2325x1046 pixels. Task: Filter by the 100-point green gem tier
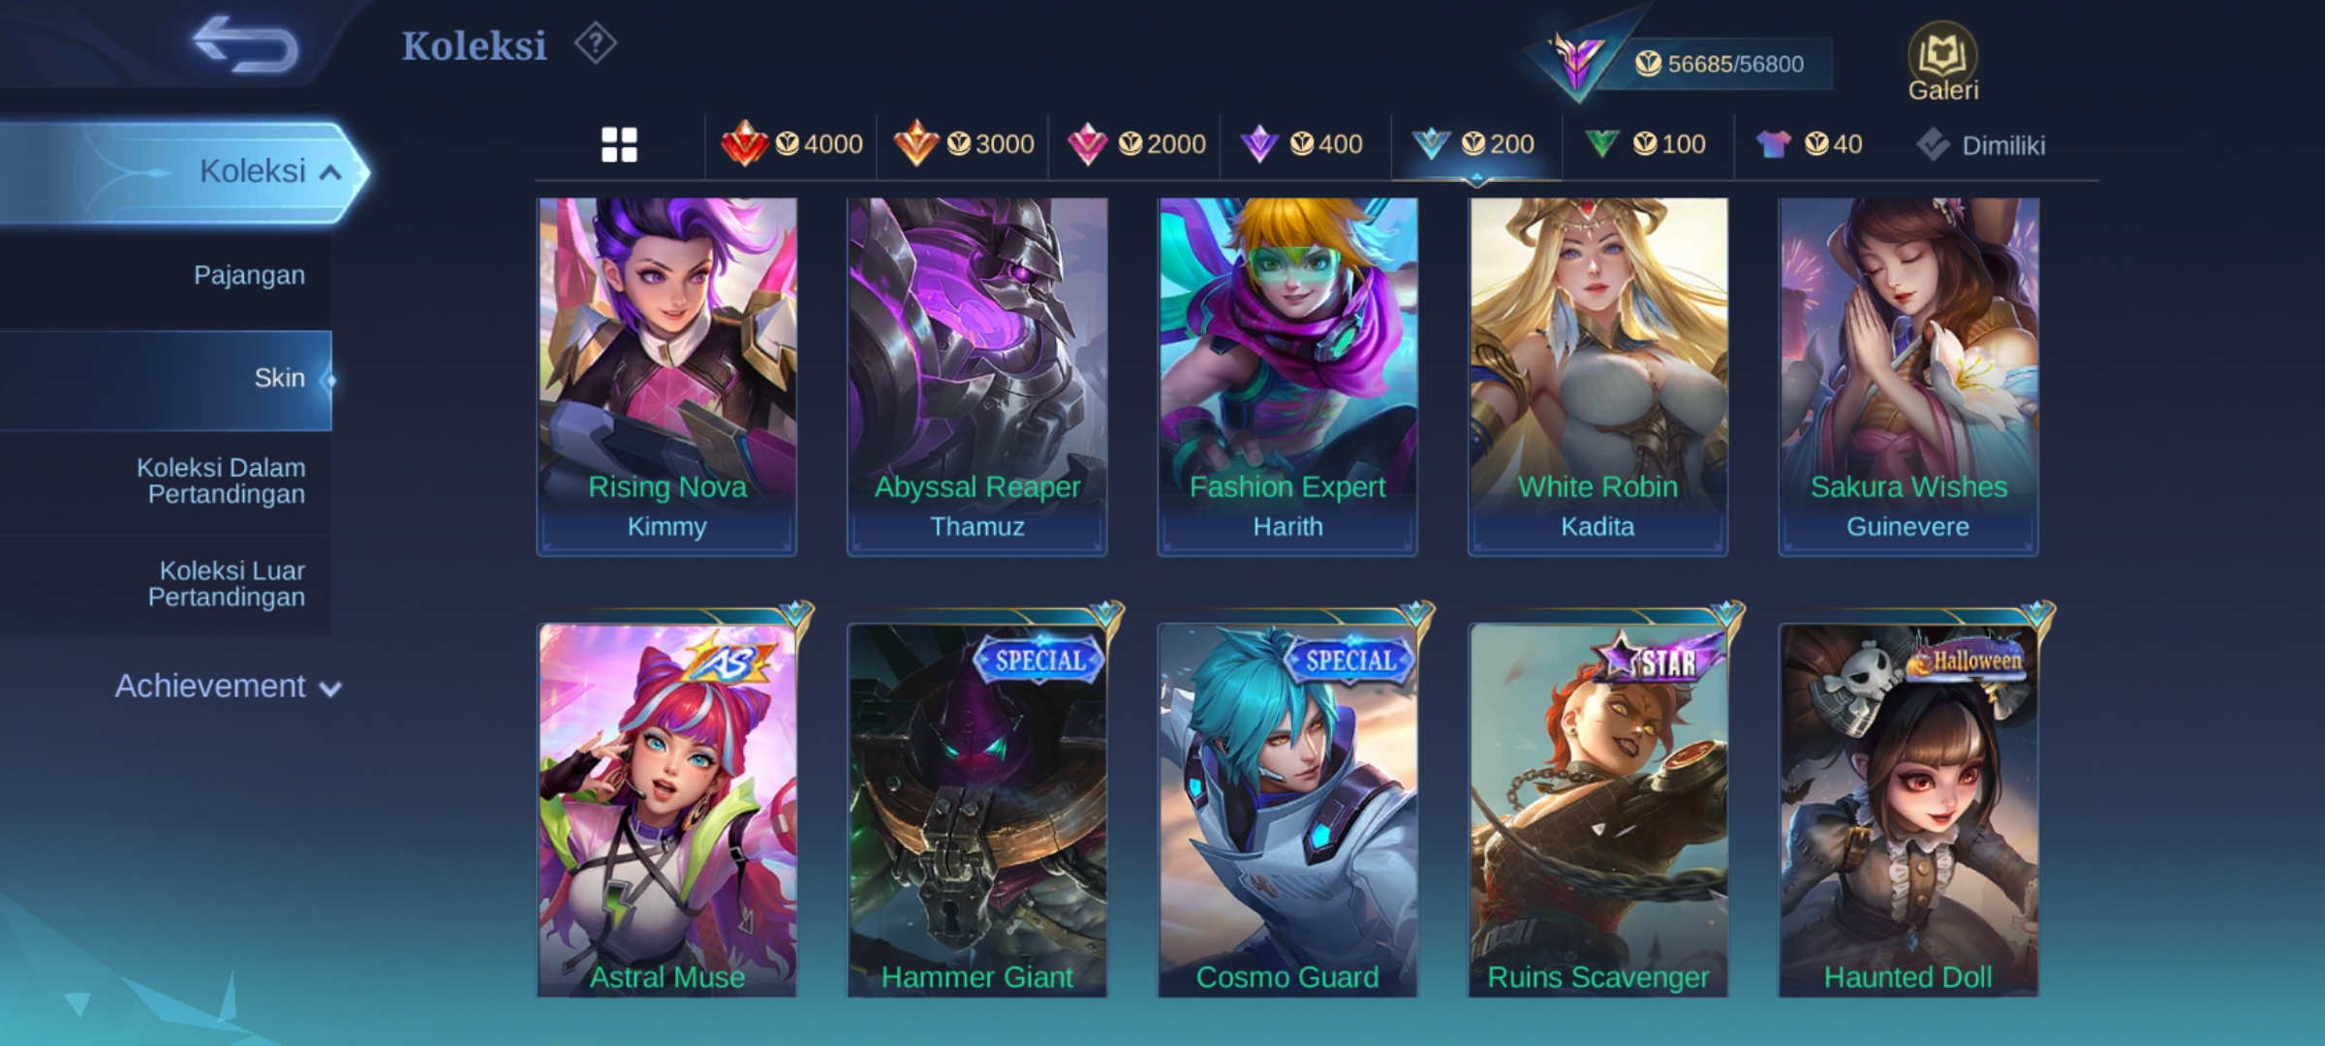[1645, 144]
